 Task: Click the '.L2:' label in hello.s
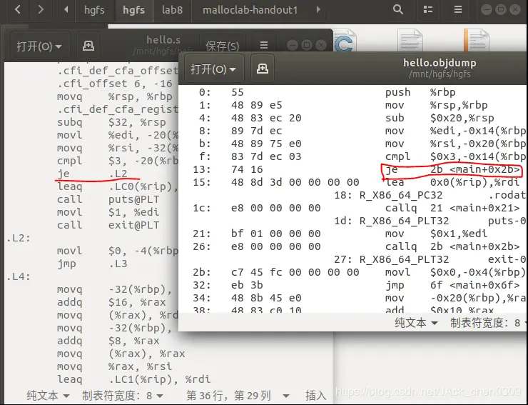click(19, 238)
